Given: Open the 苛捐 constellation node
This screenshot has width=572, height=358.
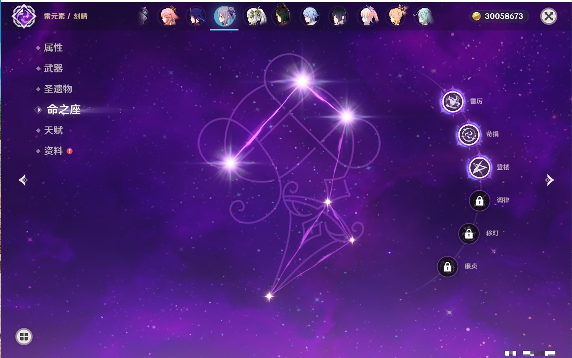Looking at the screenshot, I should coord(469,134).
